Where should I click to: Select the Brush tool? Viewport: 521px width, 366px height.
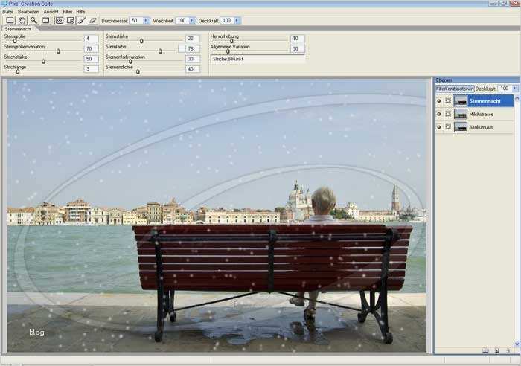[x=81, y=20]
